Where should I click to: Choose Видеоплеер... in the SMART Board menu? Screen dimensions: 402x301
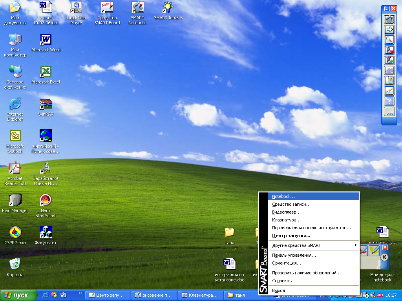coord(313,212)
